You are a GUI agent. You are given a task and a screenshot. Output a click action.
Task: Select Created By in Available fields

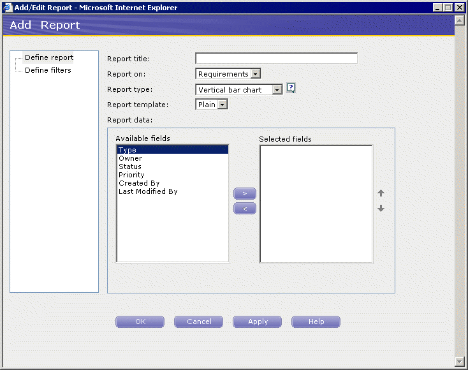pos(173,183)
